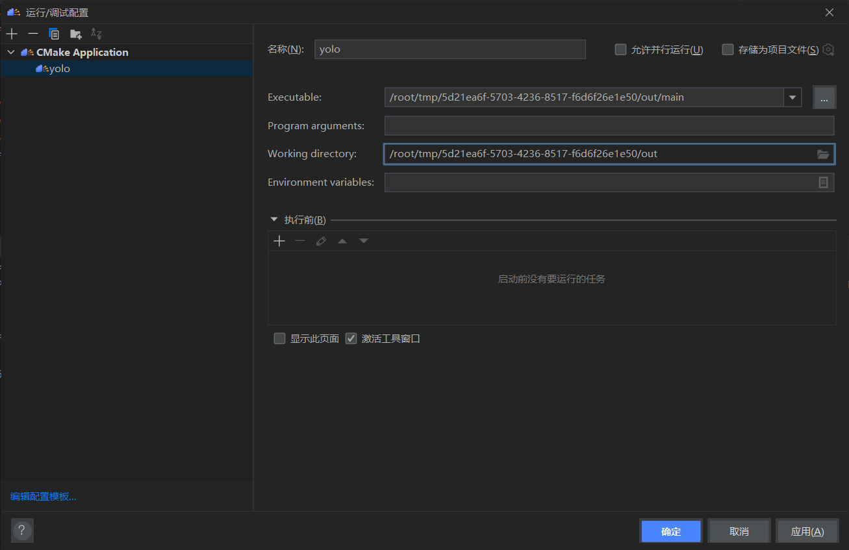Click the Program arguments field
The image size is (849, 550).
coord(609,125)
